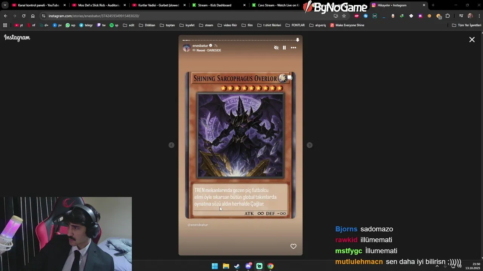Open File Explorer from taskbar

226,266
